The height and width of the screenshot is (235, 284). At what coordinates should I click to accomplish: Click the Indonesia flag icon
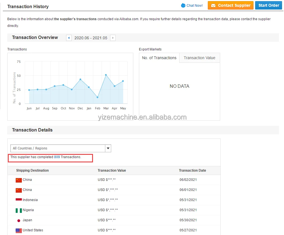point(19,200)
